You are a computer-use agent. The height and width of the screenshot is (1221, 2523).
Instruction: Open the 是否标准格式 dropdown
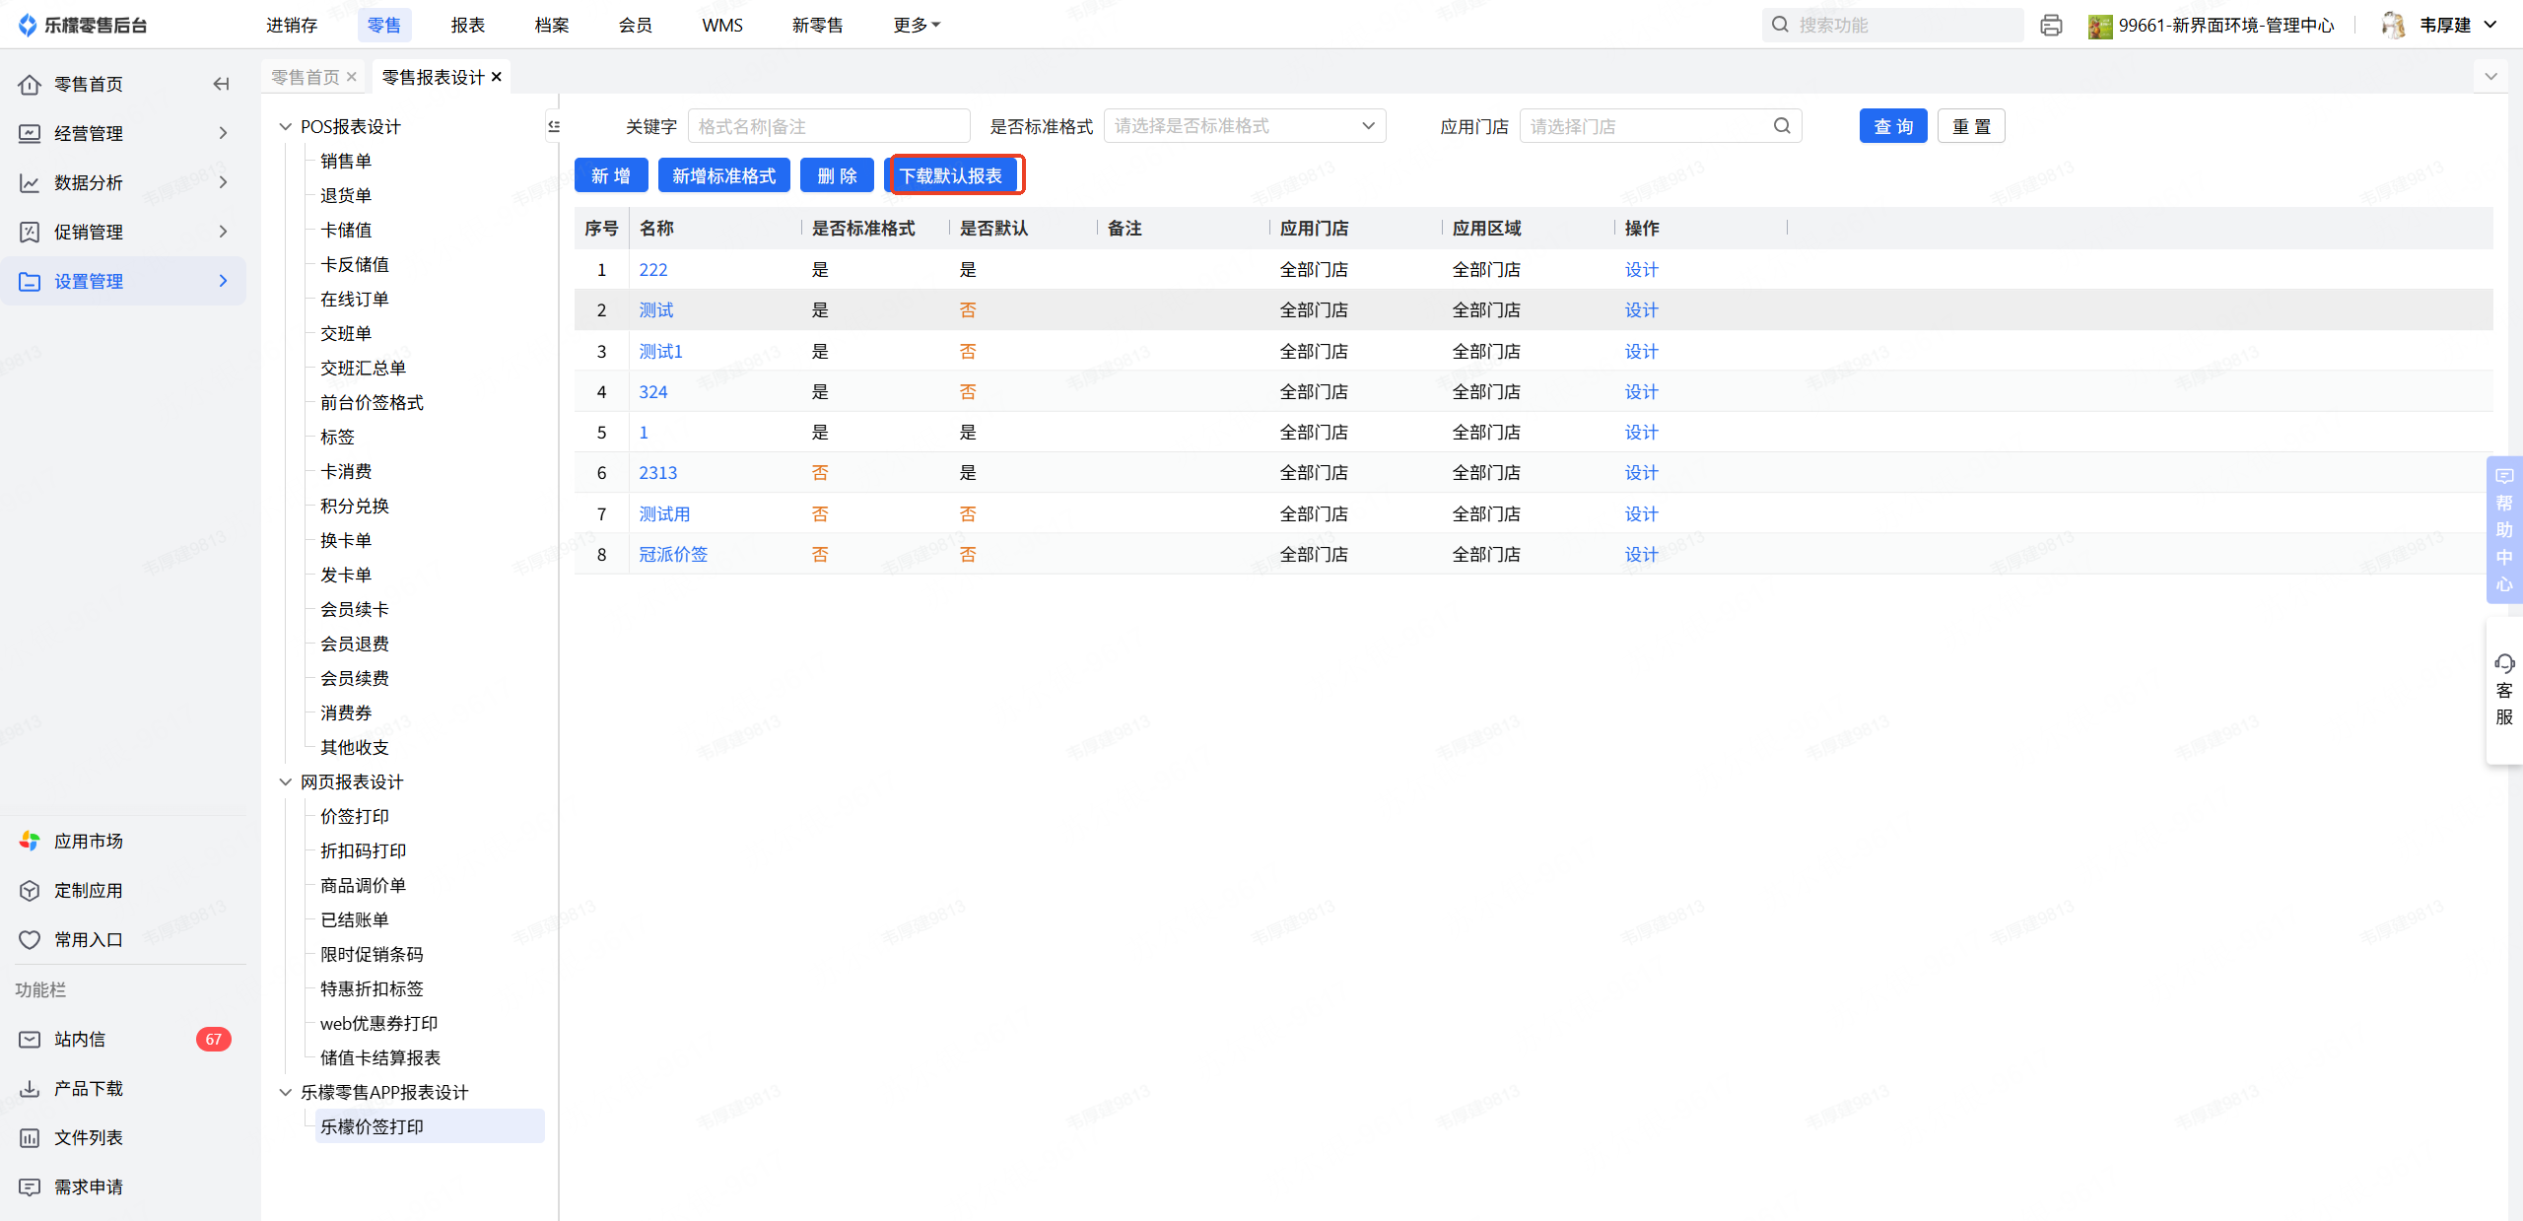coord(1244,126)
